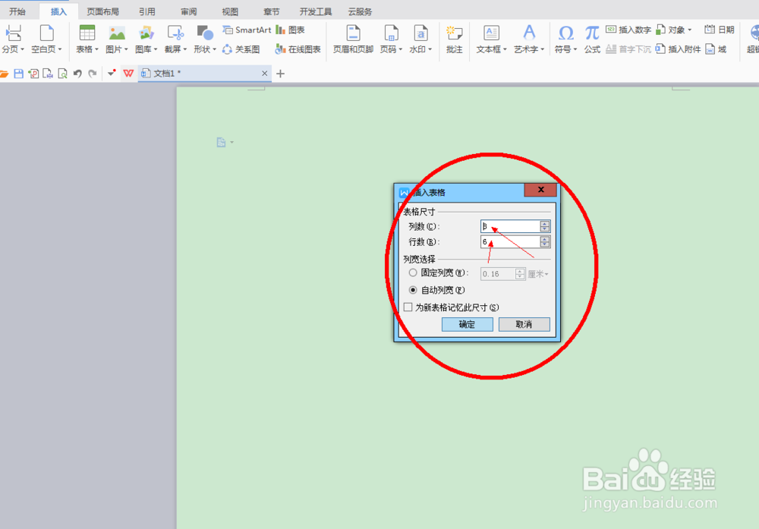Image resolution: width=759 pixels, height=529 pixels.
Task: Switch to the 视图 tab
Action: tap(230, 11)
